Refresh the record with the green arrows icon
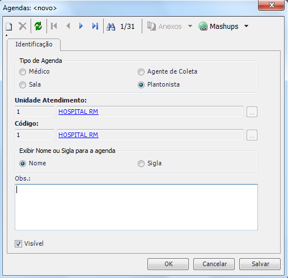The height and width of the screenshot is (278, 288). (x=38, y=26)
